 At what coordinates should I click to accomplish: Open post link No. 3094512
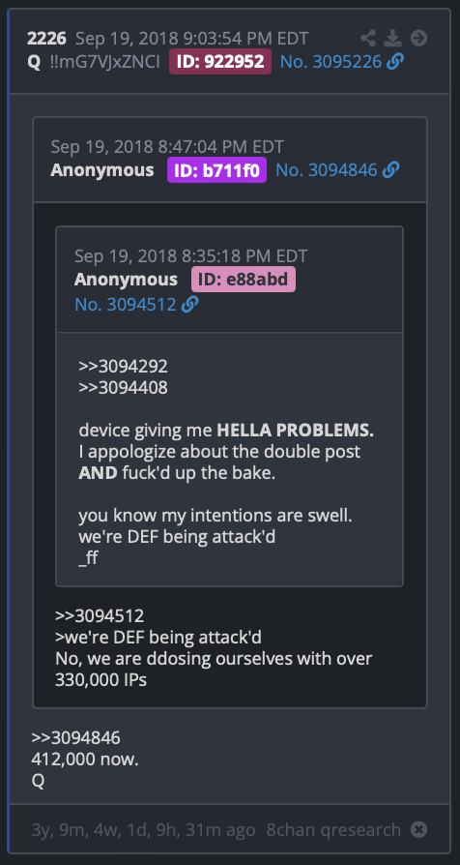pyautogui.click(x=125, y=304)
